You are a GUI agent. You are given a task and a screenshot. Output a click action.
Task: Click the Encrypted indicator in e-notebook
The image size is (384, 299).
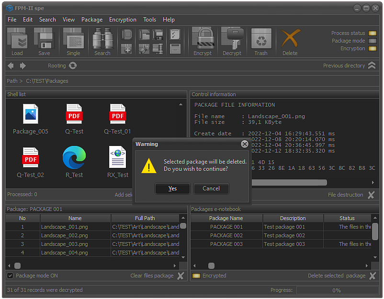(196, 276)
